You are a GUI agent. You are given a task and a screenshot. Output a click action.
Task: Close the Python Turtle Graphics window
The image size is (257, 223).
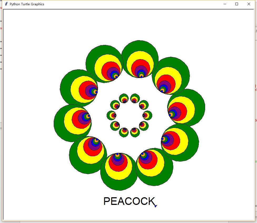pyautogui.click(x=249, y=4)
